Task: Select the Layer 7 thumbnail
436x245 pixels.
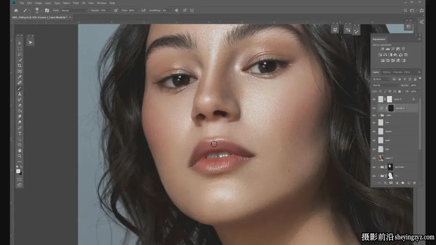Action: (380, 158)
